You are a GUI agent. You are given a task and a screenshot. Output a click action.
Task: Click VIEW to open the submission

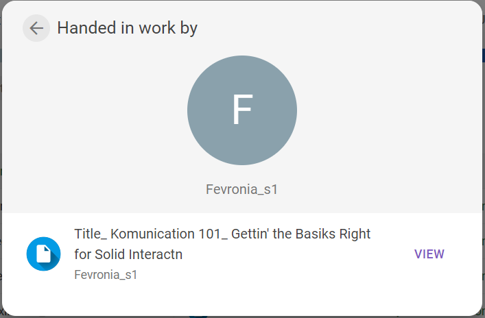coord(429,254)
